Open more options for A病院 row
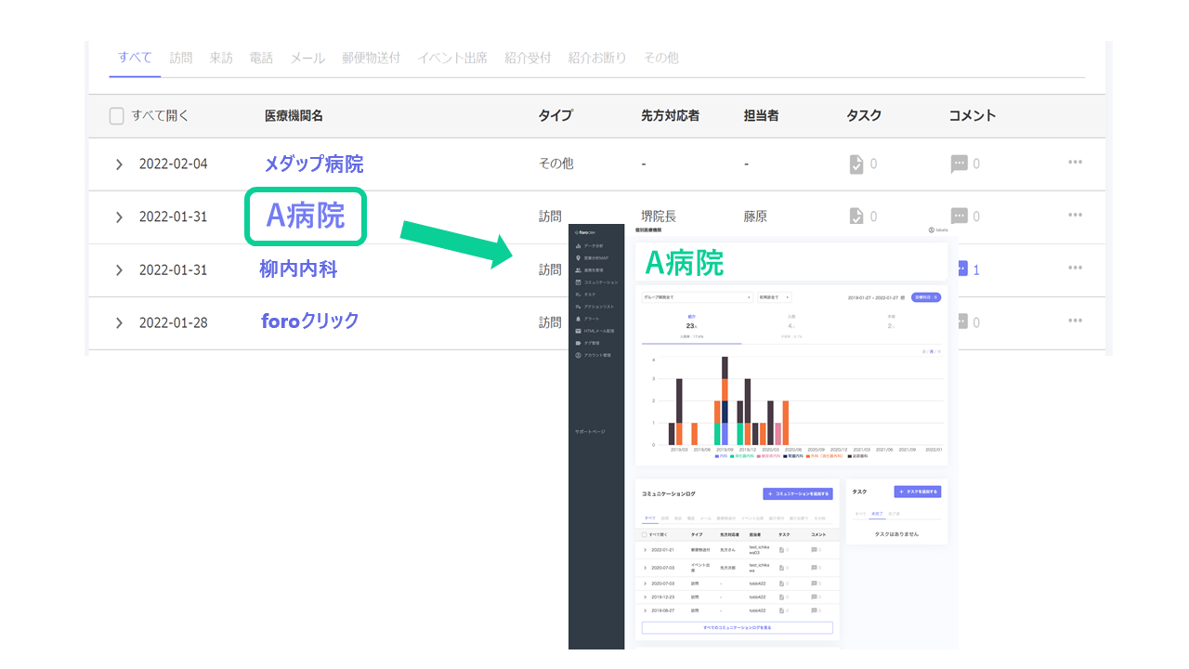Viewport: 1189px width, 669px height. (1075, 216)
